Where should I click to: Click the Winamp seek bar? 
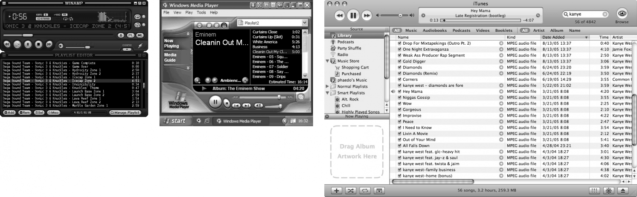(x=58, y=35)
